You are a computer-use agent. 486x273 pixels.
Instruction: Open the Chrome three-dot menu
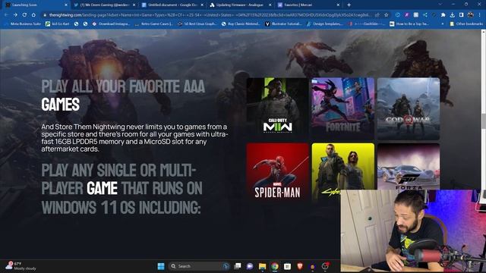pyautogui.click(x=480, y=15)
